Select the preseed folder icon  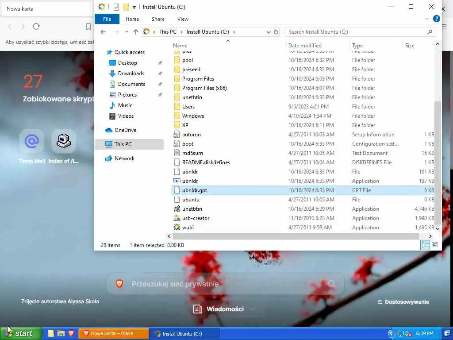[x=177, y=70]
